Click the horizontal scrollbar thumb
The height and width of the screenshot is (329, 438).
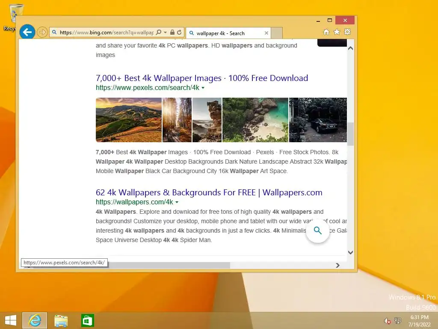click(x=169, y=265)
